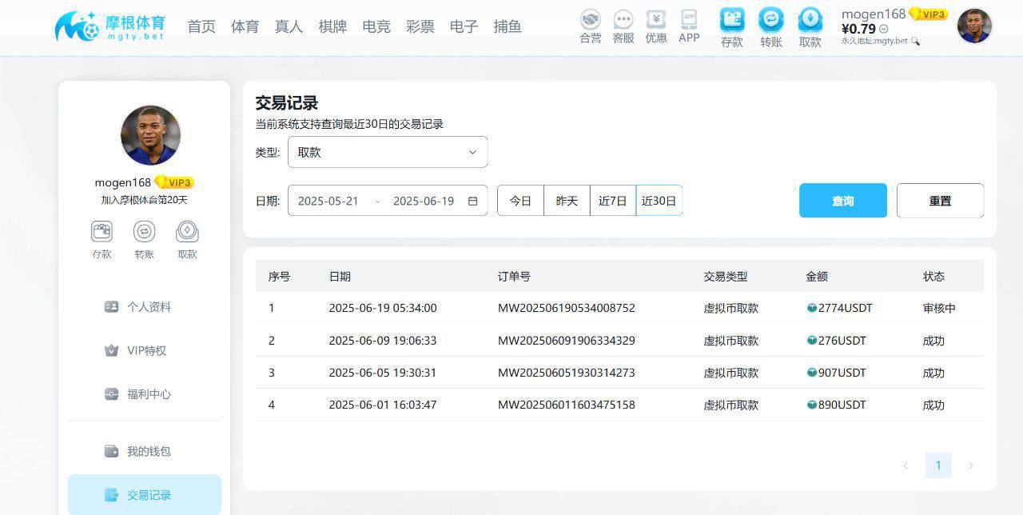This screenshot has height=515, width=1023.
Task: Click the start date 2025-05-21 field
Action: [328, 201]
